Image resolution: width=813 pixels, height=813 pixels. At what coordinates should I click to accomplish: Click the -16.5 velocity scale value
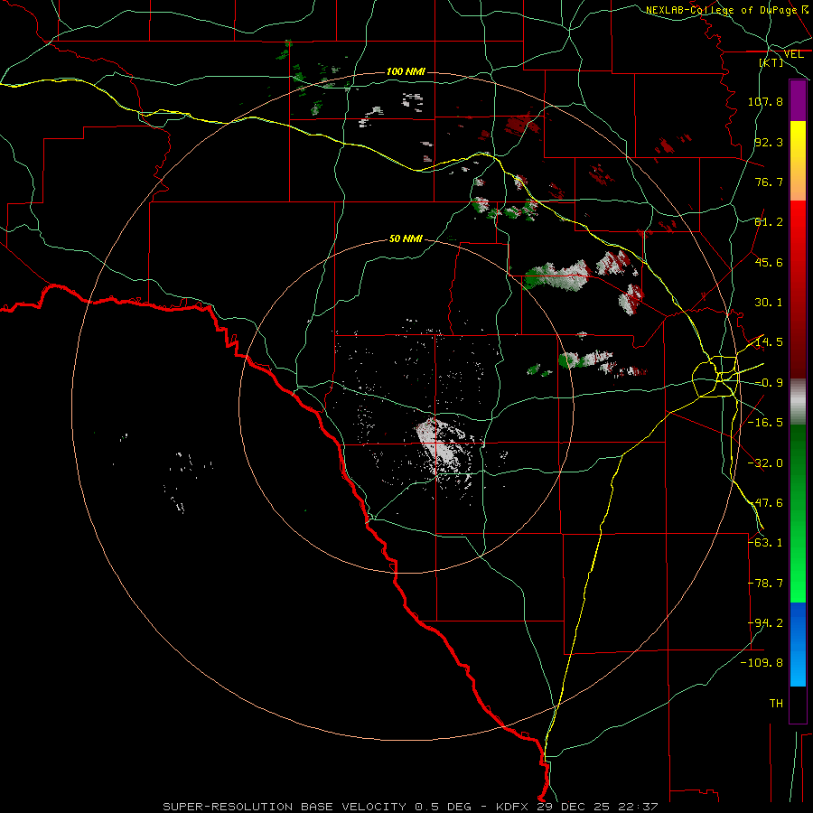point(765,423)
